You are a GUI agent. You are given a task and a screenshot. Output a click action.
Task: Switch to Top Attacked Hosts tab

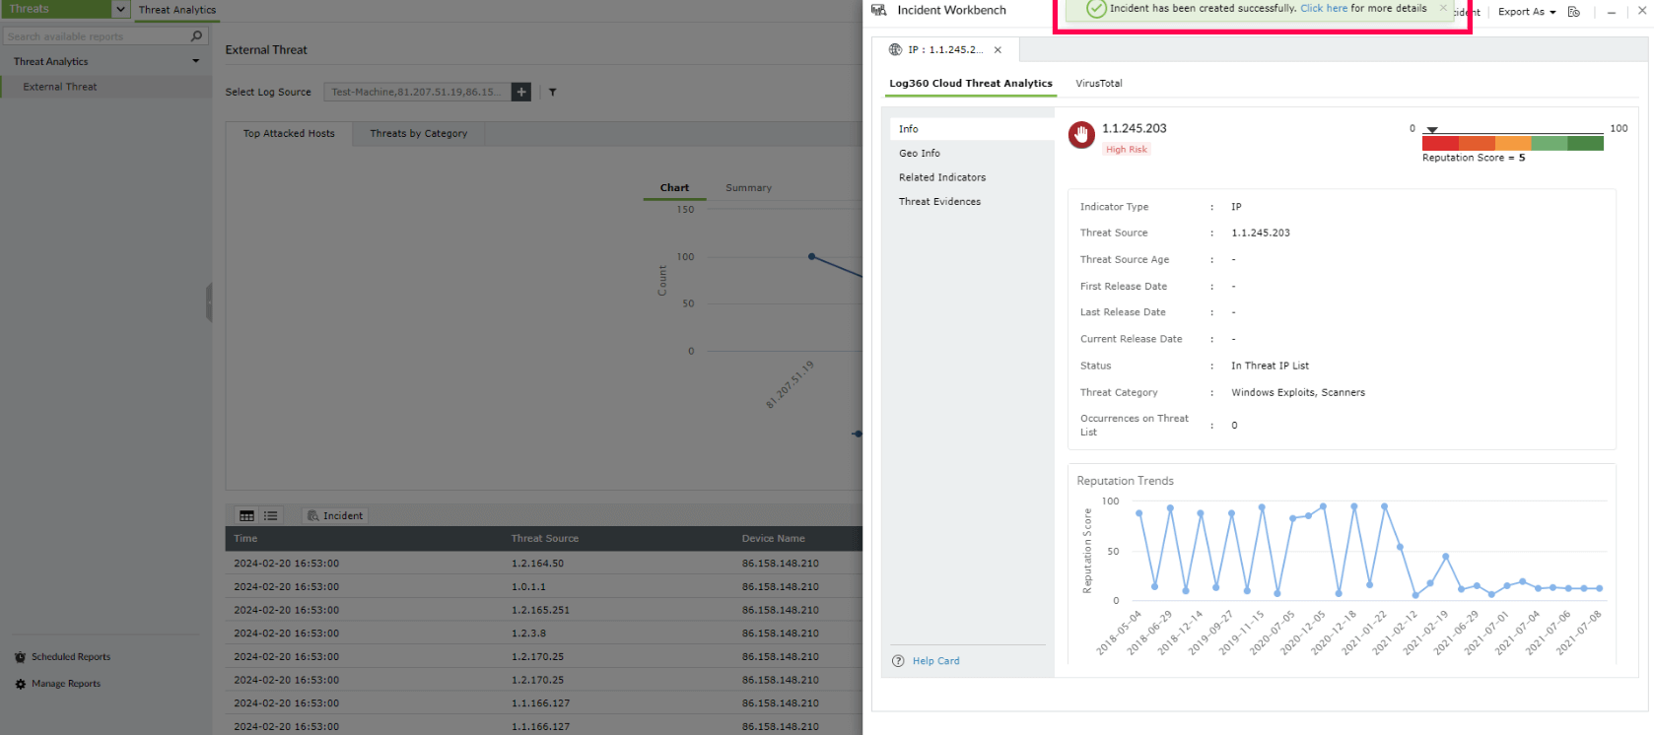point(289,134)
